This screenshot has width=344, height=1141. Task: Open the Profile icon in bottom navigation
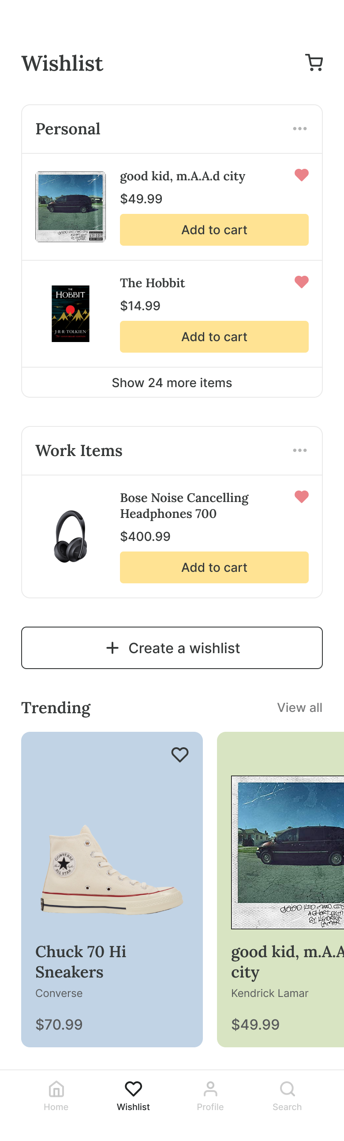click(x=210, y=1090)
